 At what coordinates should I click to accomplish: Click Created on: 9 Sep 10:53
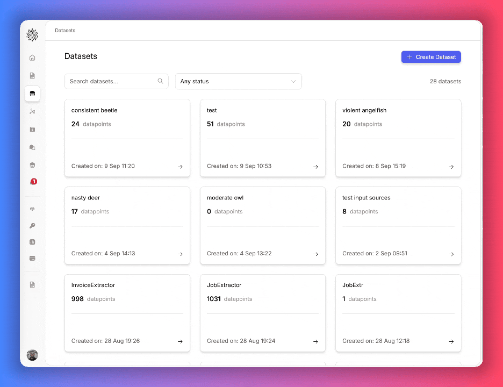point(239,166)
